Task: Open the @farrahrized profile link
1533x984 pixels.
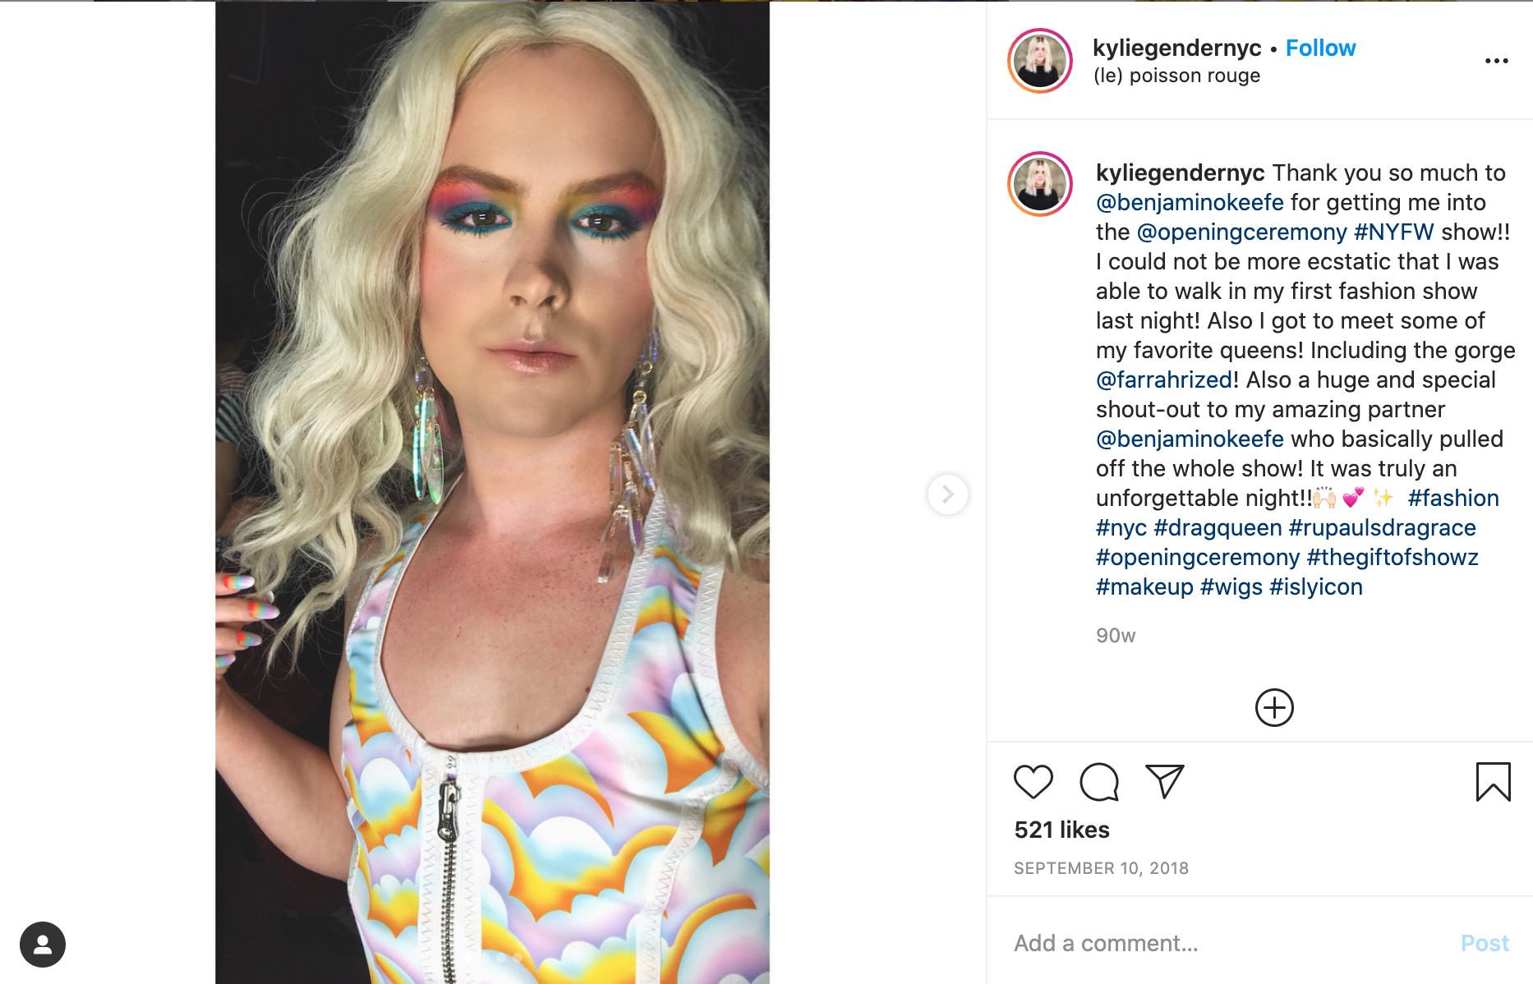Action: coord(1164,380)
